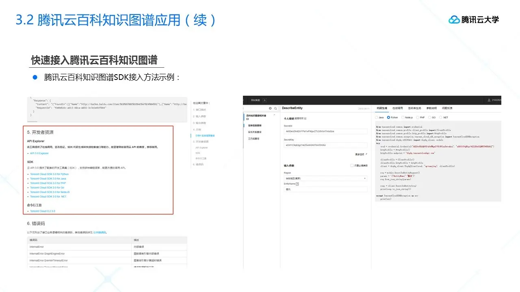Click the EntityName input field

[x=325, y=189]
